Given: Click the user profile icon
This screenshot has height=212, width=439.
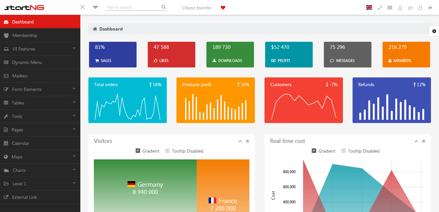Looking at the screenshot, I should coord(420,8).
